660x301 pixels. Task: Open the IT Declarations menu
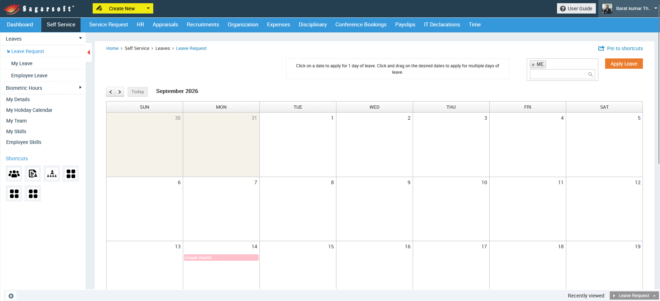(x=442, y=25)
